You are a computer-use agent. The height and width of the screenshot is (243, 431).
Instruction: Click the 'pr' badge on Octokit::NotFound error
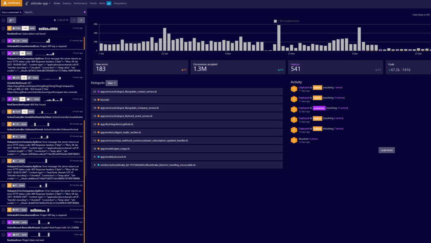[x=9, y=78]
